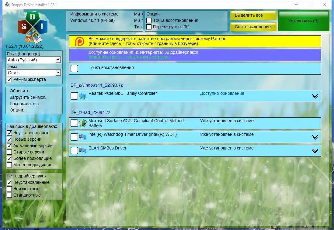Toggle Актуальные версии filter checkbox

click(x=9, y=146)
